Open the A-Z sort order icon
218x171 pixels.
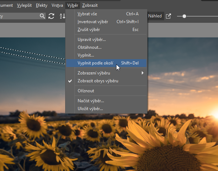(62, 16)
